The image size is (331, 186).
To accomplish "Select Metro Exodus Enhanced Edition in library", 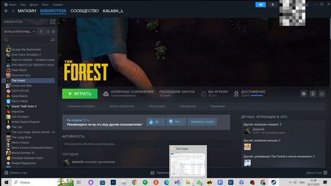I will click(x=32, y=148).
